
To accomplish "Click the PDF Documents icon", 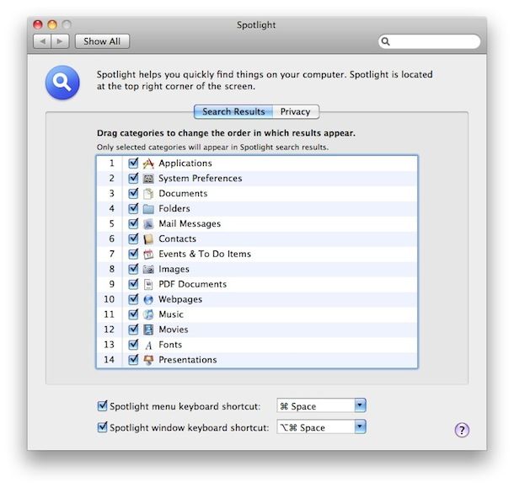I will pyautogui.click(x=148, y=284).
